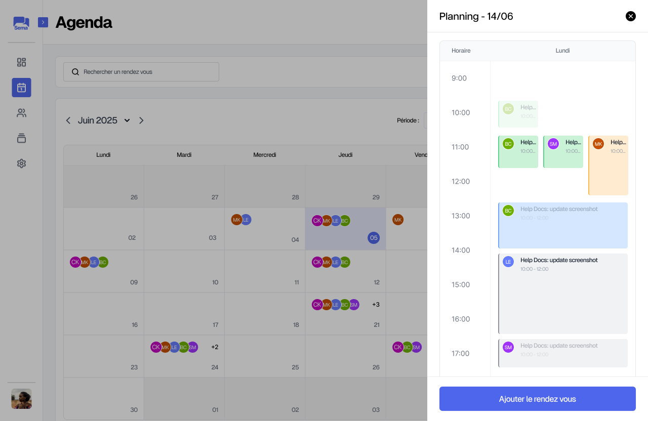Open the users sidebar icon

click(x=21, y=113)
